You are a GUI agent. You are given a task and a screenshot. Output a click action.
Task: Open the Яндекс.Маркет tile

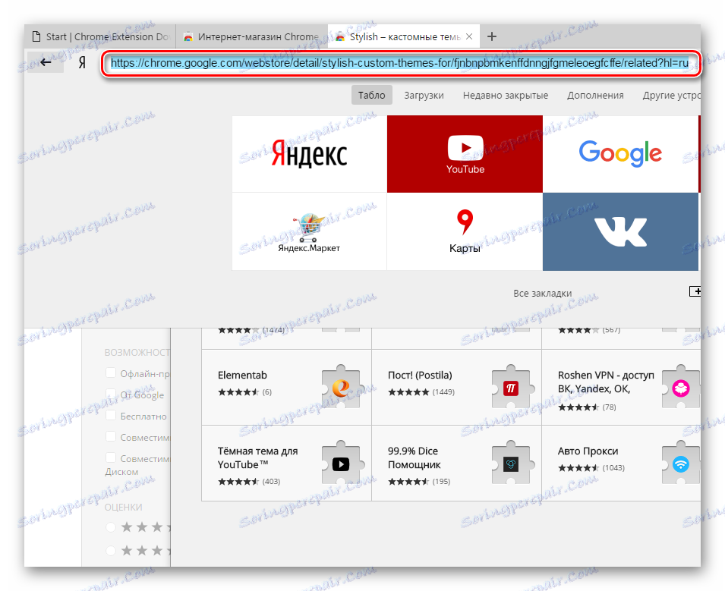[x=309, y=231]
